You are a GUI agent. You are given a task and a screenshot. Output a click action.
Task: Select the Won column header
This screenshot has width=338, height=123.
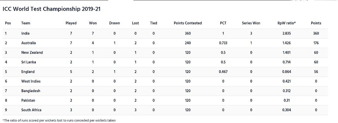(x=93, y=23)
